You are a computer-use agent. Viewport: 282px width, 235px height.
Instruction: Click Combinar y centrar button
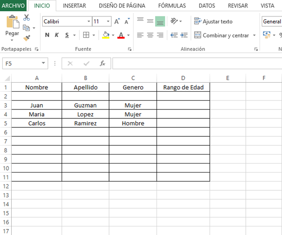(221, 35)
